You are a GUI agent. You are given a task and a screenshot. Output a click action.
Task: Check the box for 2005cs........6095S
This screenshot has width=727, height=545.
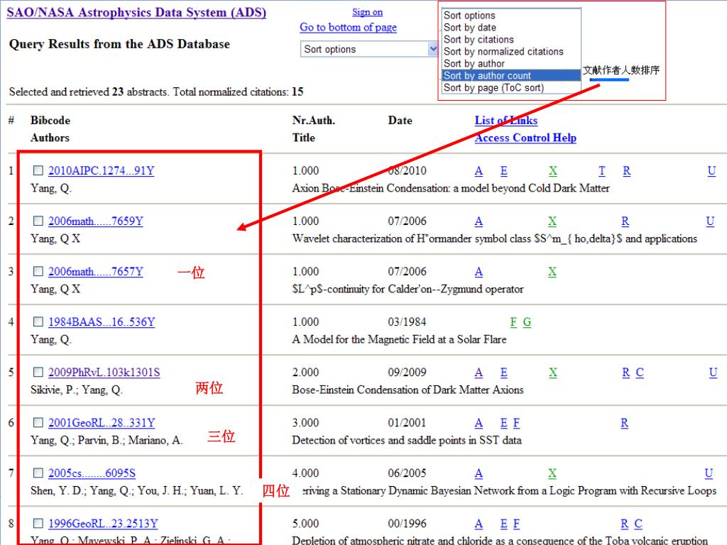coord(38,473)
